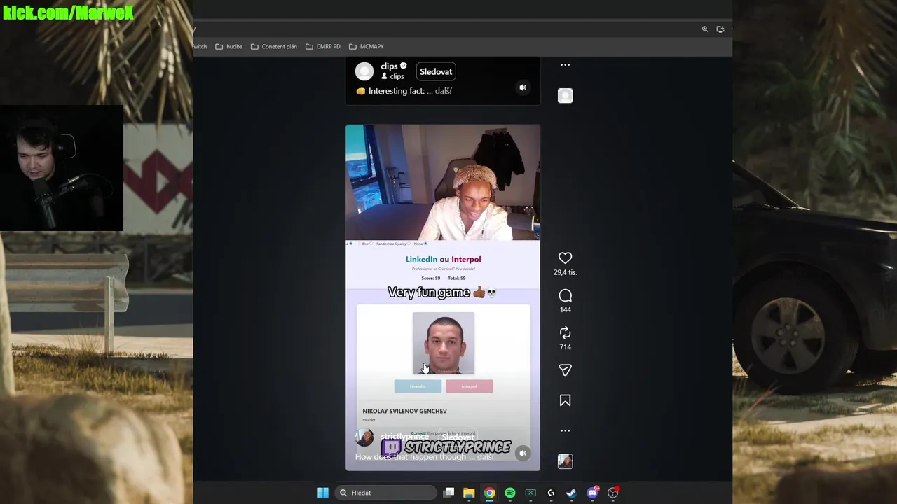Switch to Chrome in the taskbar

coord(489,493)
